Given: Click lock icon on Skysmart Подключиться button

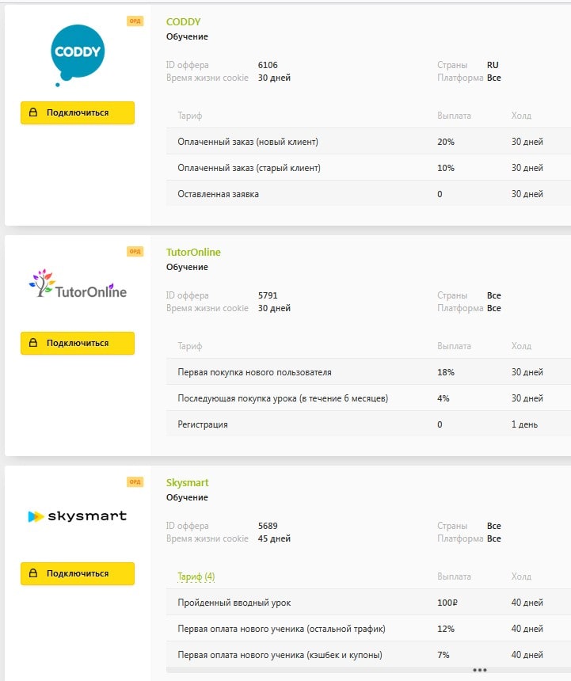Looking at the screenshot, I should click(x=33, y=573).
